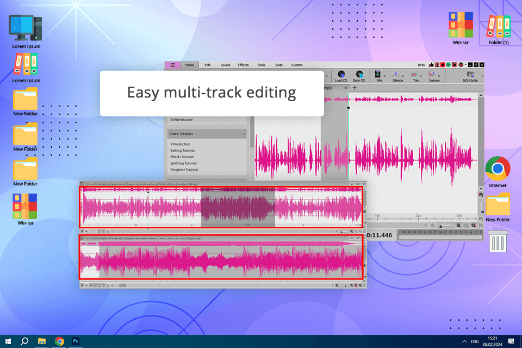Image resolution: width=522 pixels, height=348 pixels.
Task: Click zoom icon atop vertical zoom slider
Action: click(x=481, y=195)
